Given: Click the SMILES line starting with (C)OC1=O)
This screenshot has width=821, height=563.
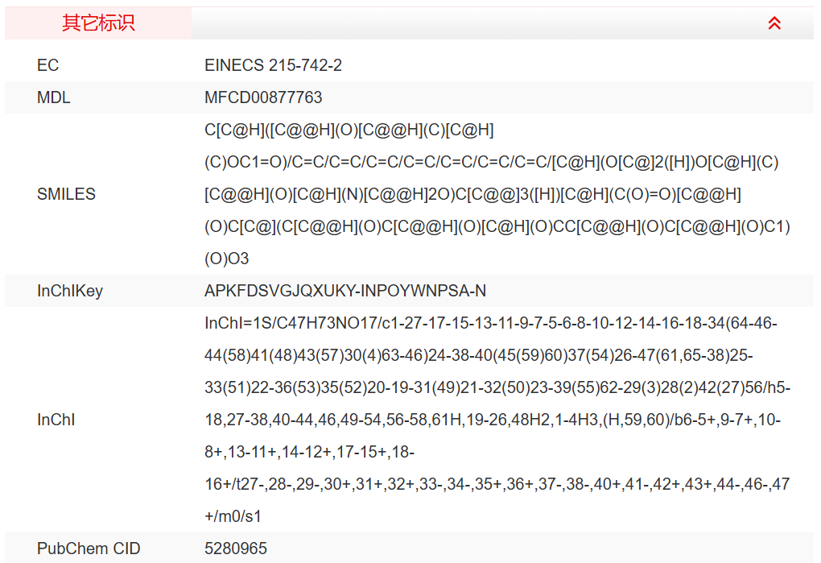Looking at the screenshot, I should 491,162.
